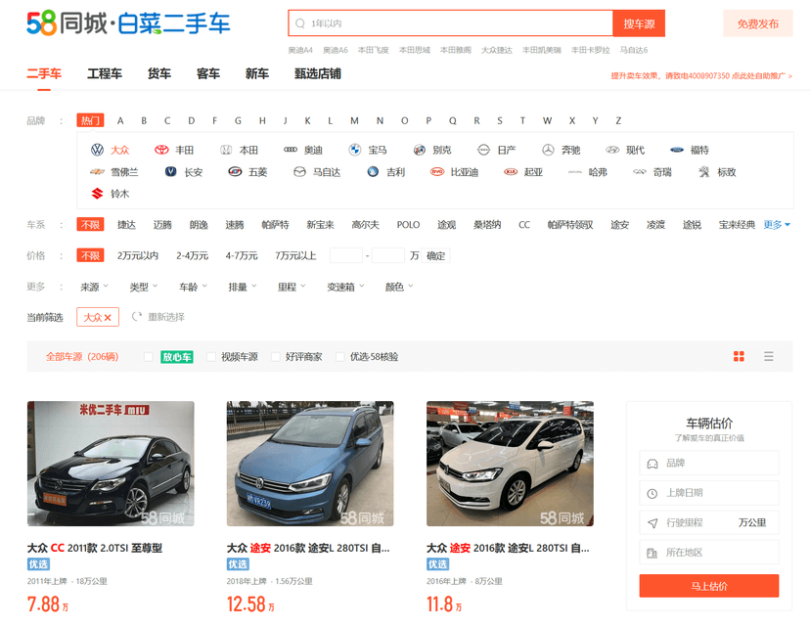Go to the 工程车 tab
This screenshot has height=626, width=810.
(x=105, y=73)
